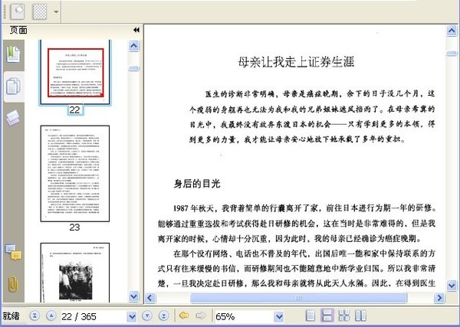Open the Attachments paperclip icon

(13, 284)
